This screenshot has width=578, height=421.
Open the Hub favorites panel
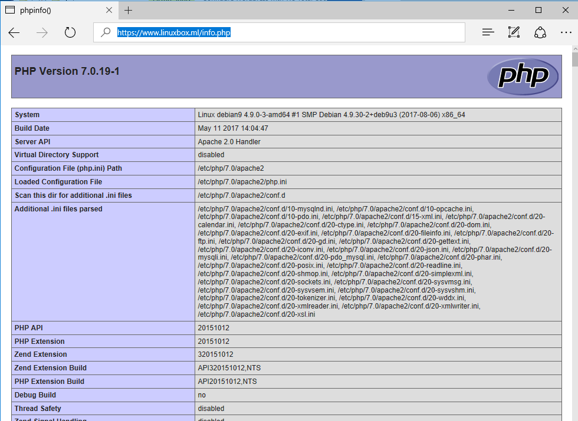(488, 32)
